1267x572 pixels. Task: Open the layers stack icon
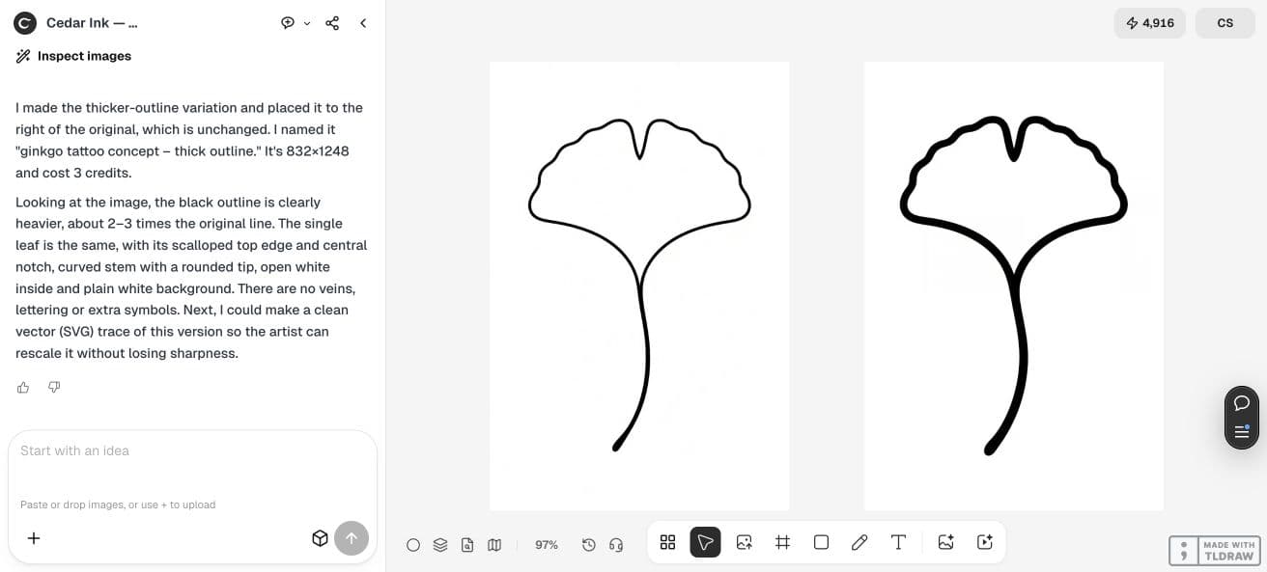point(440,545)
